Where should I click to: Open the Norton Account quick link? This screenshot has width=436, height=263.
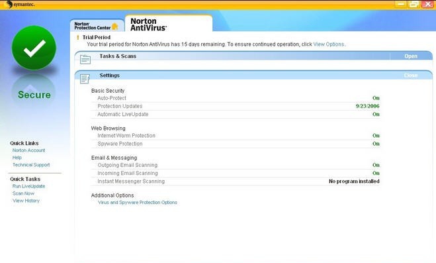click(x=28, y=150)
